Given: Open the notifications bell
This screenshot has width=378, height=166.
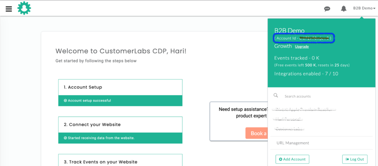Looking at the screenshot, I should (x=344, y=9).
